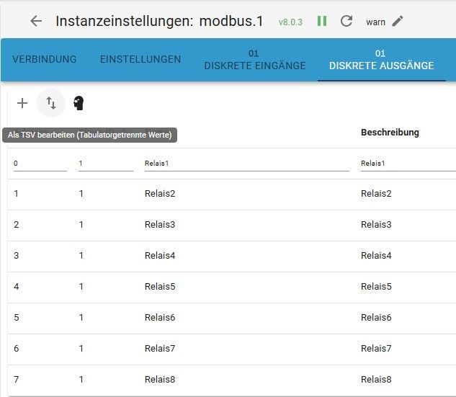This screenshot has height=397, width=456.
Task: Click the slave ID field in first row
Action: (x=105, y=164)
